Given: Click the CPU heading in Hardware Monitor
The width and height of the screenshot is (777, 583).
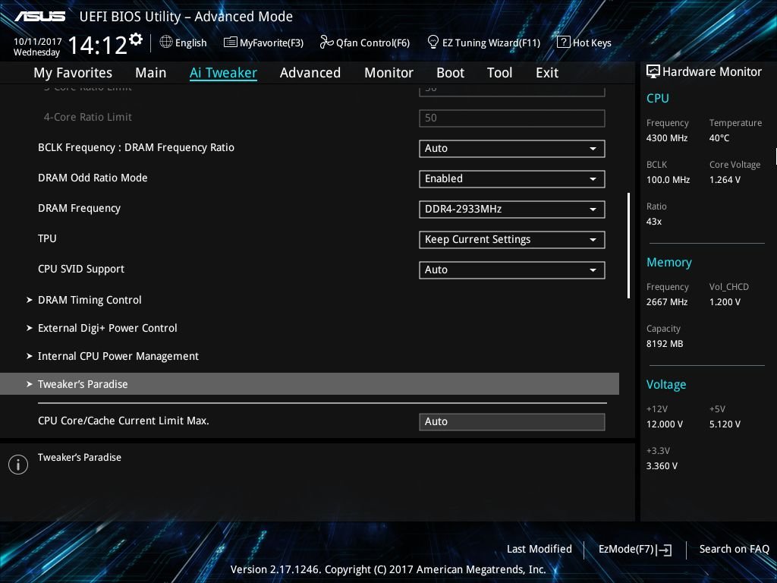Looking at the screenshot, I should (658, 98).
